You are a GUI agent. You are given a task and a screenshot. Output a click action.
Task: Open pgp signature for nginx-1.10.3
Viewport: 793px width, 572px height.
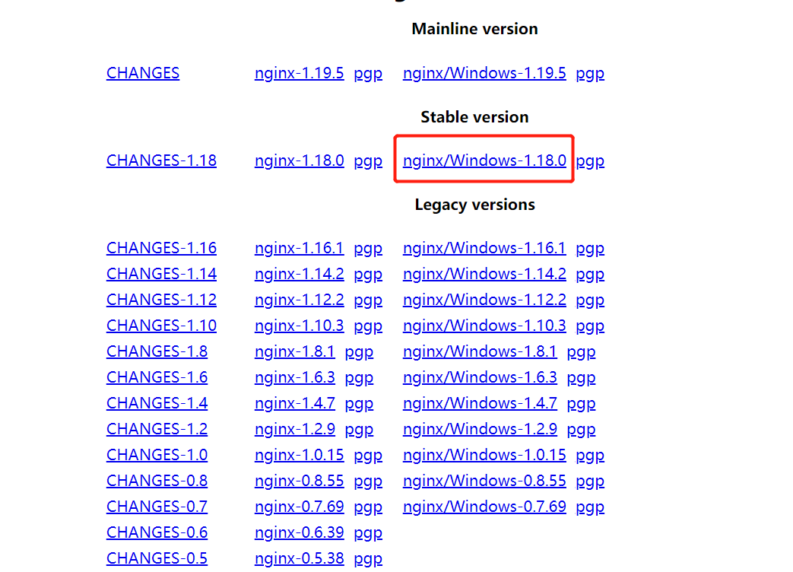coord(368,326)
